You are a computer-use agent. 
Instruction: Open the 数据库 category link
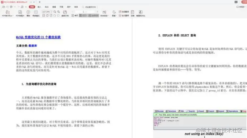pos(33,46)
